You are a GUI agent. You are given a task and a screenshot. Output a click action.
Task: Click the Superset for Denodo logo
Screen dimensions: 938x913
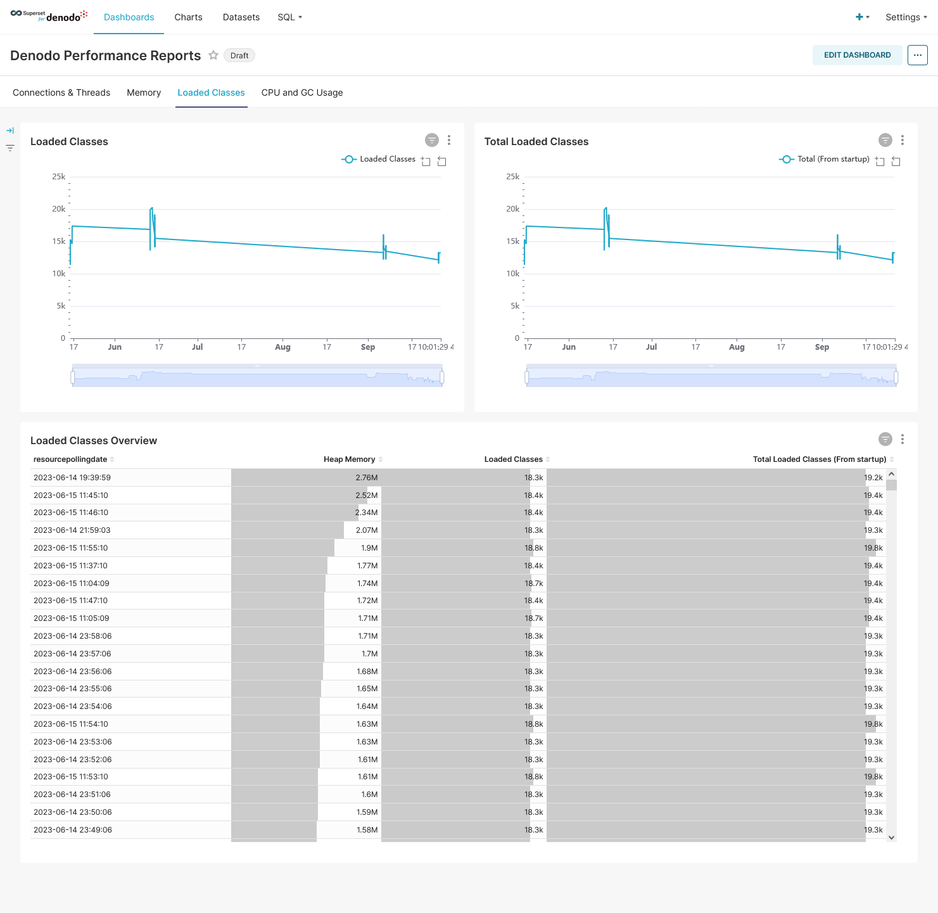tap(49, 16)
